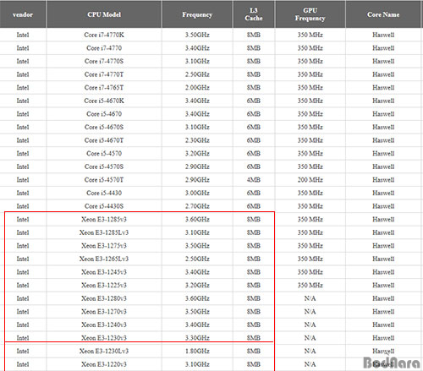Viewport: 423px width, 371px height.
Task: Select the Core i7-4770K cell
Action: coord(104,35)
